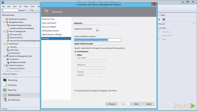Viewport: 197px width, 111px height.
Task: Go to the Discovery Method wizard step
Action: 49,27
